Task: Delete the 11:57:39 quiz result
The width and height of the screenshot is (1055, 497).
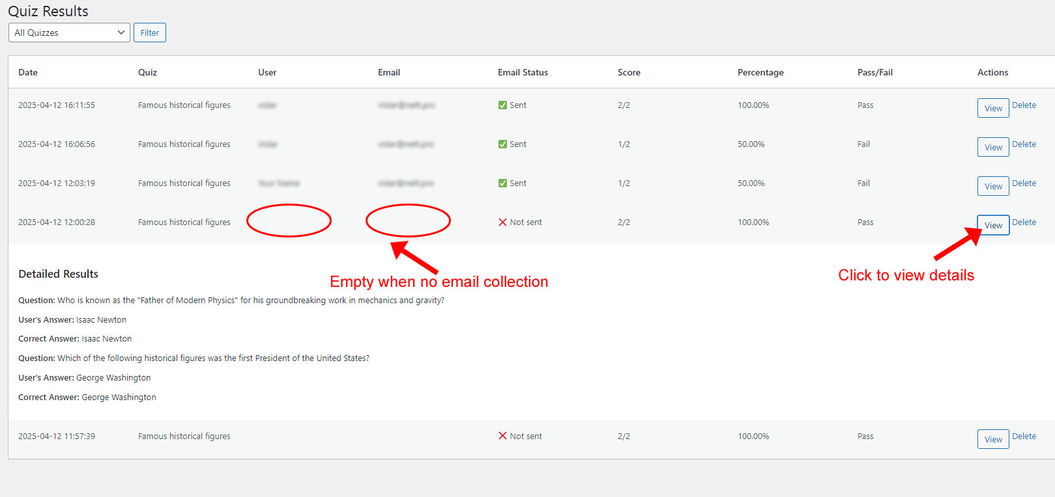Action: 1024,436
